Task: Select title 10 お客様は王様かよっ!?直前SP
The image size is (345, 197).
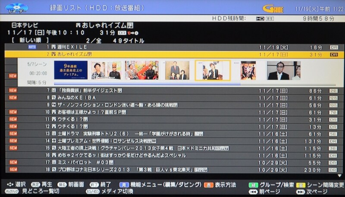Action: click(174, 112)
